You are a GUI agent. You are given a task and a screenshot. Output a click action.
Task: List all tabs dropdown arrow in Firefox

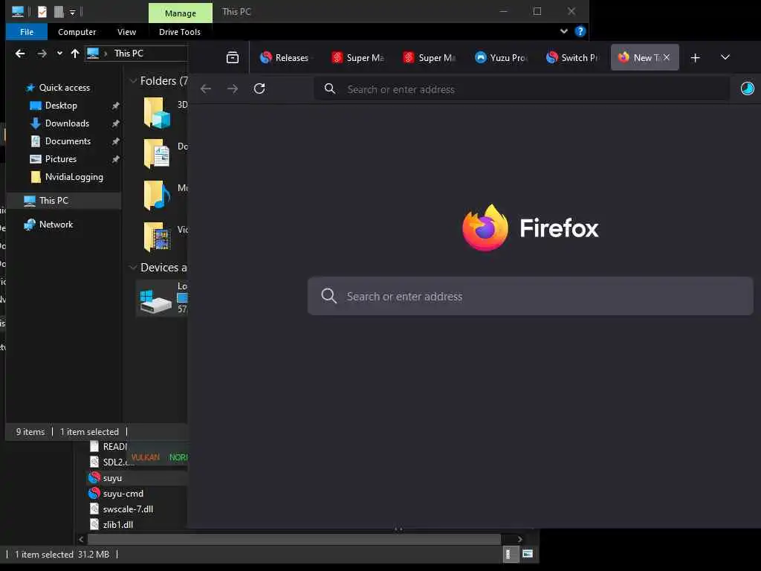tap(725, 57)
